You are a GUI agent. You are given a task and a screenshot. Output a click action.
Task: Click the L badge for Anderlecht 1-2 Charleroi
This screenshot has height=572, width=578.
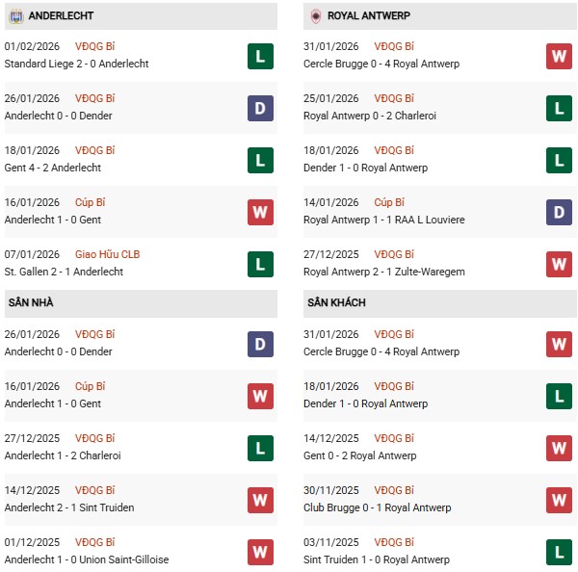[260, 448]
